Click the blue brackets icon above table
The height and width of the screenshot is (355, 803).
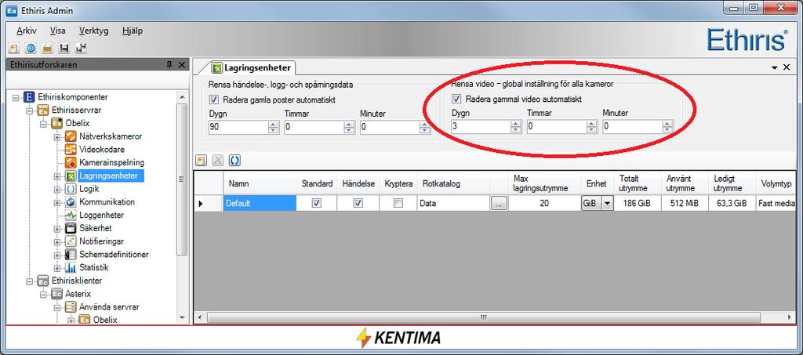pos(234,161)
